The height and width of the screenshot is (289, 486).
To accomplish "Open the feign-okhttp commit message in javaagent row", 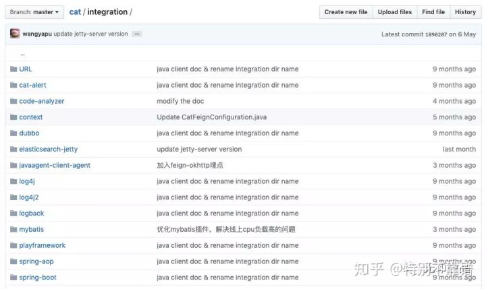I will coord(190,165).
